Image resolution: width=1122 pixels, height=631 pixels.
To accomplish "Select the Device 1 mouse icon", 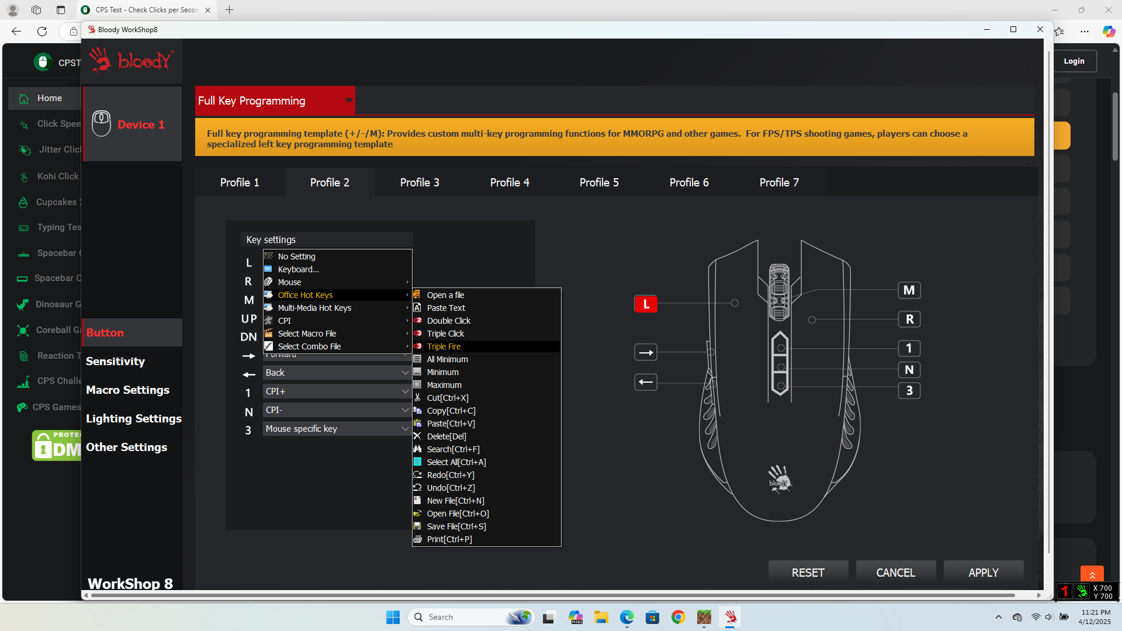I will (101, 124).
